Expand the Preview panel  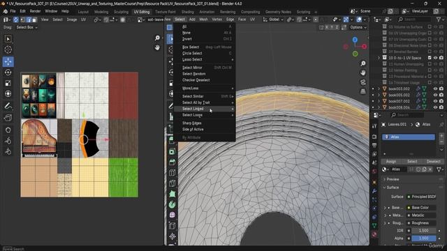[393, 179]
